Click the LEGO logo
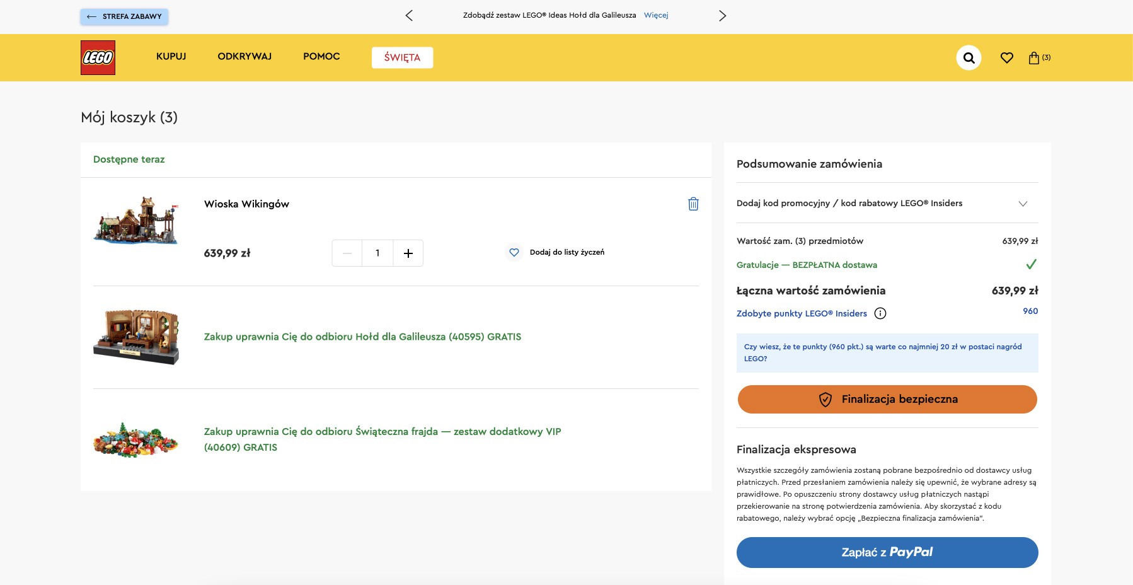This screenshot has width=1133, height=585. coord(98,57)
